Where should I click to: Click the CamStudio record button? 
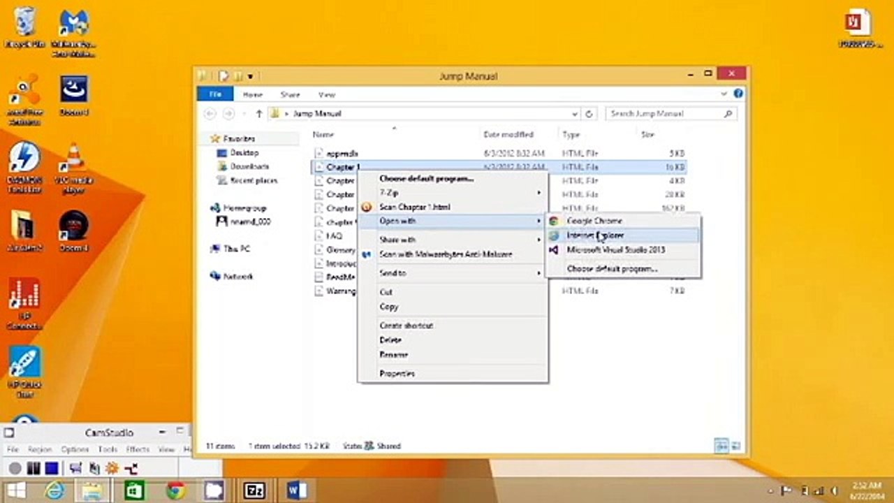click(x=15, y=469)
